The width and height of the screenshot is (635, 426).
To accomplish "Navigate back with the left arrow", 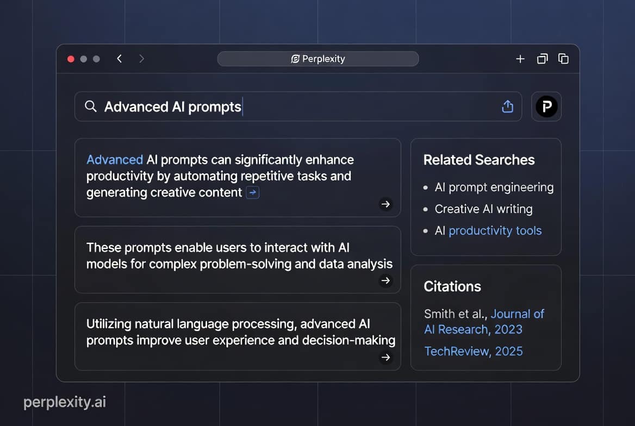I will (119, 59).
